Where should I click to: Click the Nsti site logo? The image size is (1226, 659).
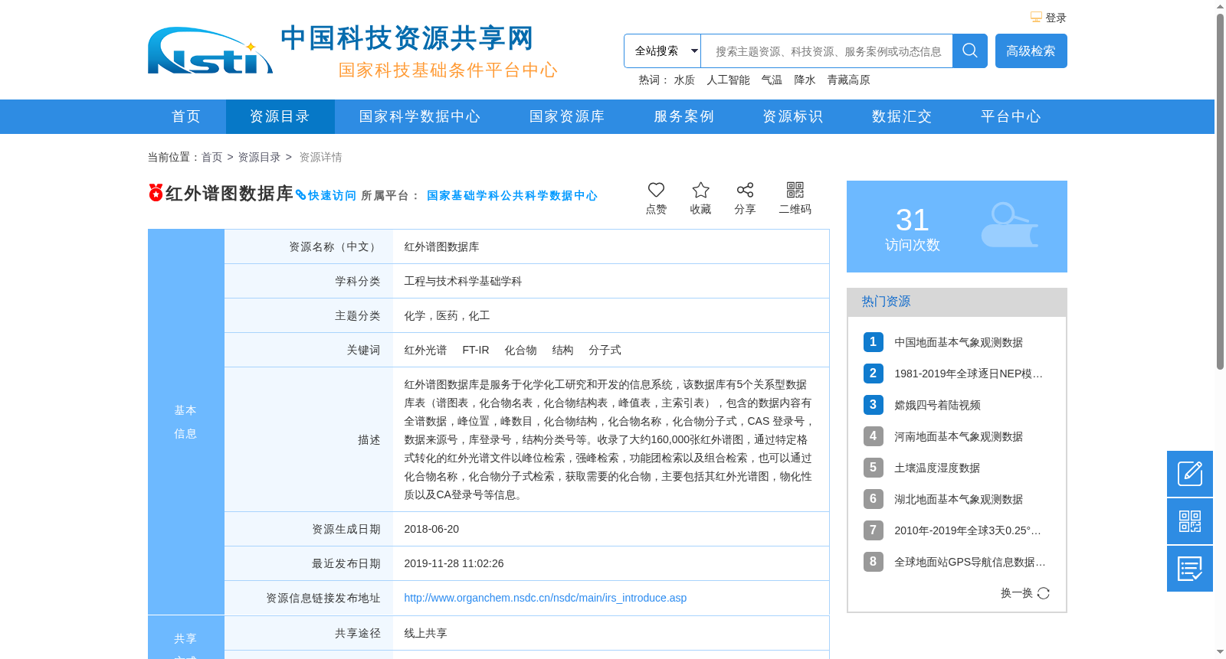pos(210,51)
